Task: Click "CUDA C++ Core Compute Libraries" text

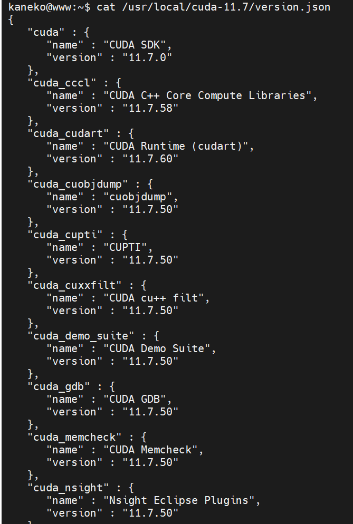Action: click(x=207, y=95)
